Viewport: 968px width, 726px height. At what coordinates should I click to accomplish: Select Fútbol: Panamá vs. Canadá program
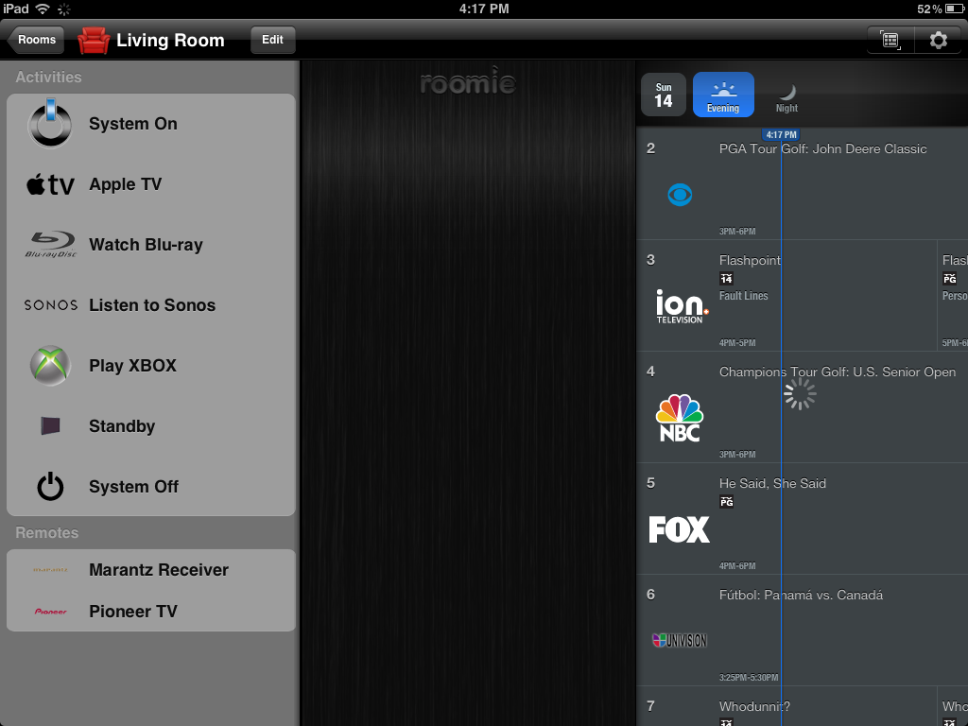(x=839, y=631)
